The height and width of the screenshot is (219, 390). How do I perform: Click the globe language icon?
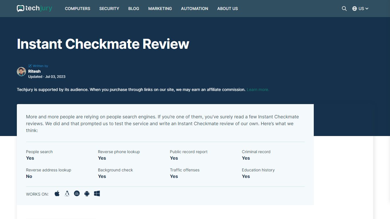pos(355,9)
